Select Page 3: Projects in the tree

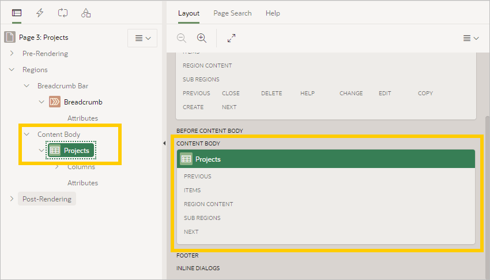(x=43, y=37)
